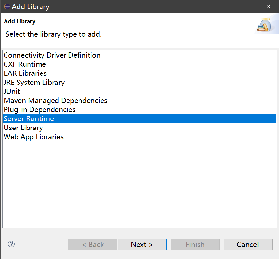Choose Maven Managed Dependencies item

pyautogui.click(x=55, y=101)
